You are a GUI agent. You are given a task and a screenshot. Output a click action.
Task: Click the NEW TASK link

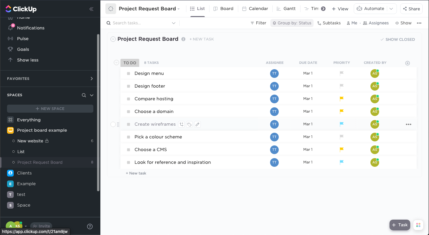201,39
